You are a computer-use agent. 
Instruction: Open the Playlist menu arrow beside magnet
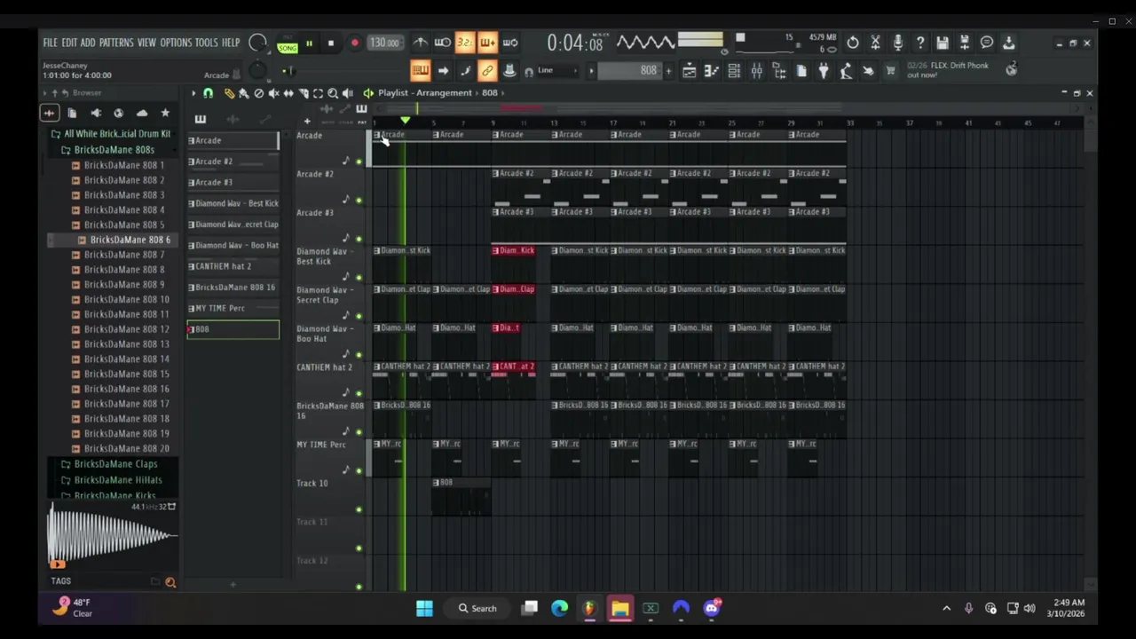pyautogui.click(x=193, y=93)
